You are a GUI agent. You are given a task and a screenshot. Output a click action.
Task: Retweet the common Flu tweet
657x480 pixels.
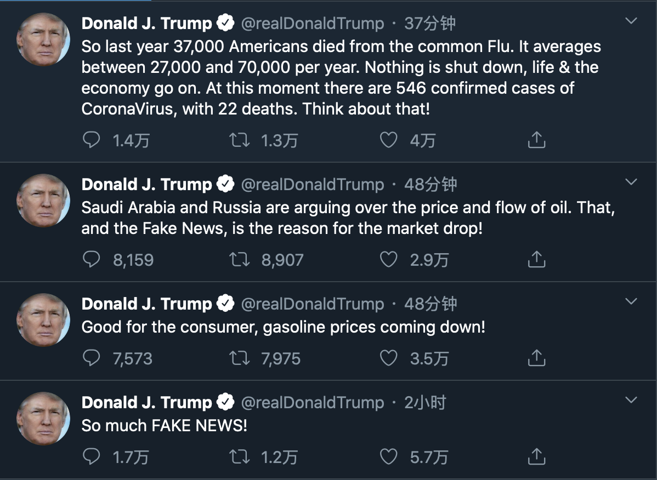point(239,140)
